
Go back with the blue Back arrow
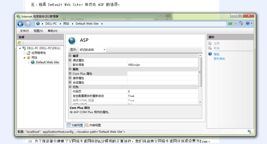[21, 24]
